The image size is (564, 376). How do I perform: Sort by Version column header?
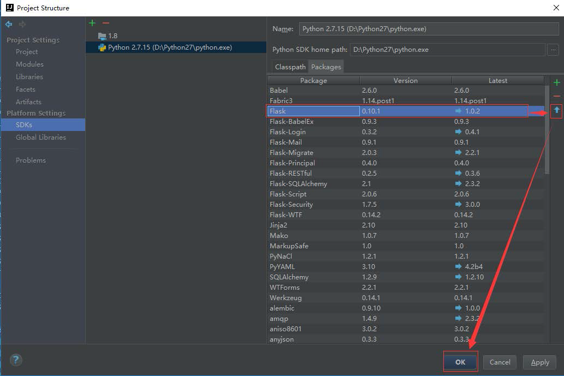(405, 81)
